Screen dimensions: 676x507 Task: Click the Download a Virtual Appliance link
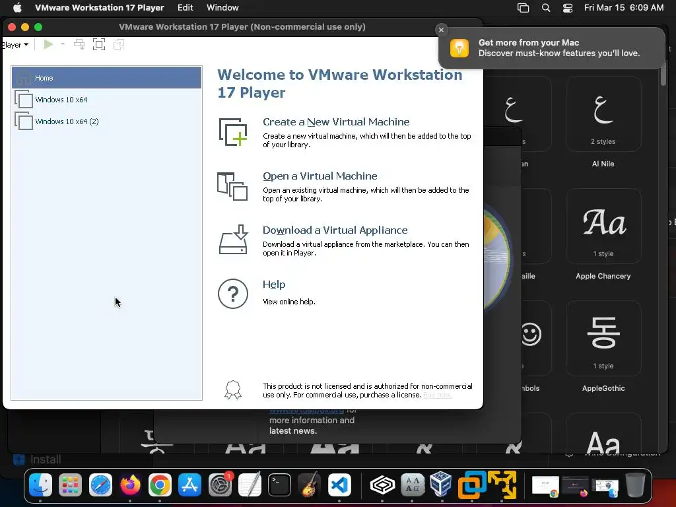(335, 230)
